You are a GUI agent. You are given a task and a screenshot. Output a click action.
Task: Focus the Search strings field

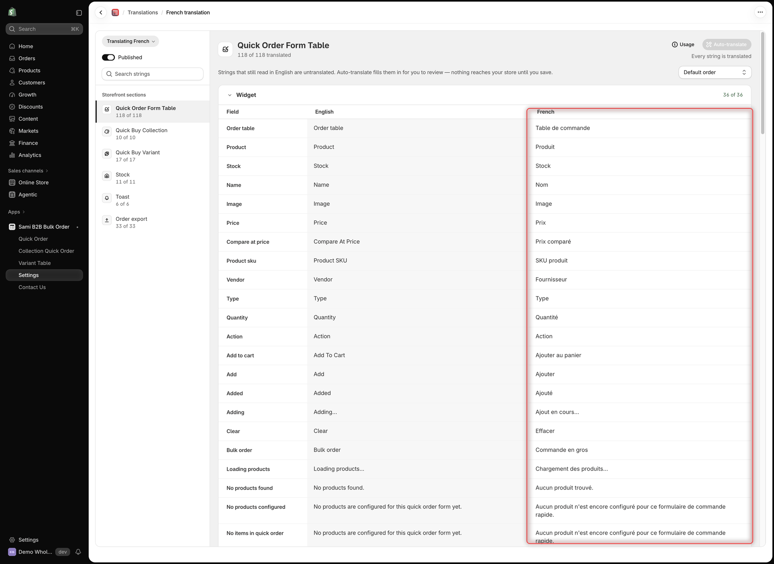pos(153,74)
